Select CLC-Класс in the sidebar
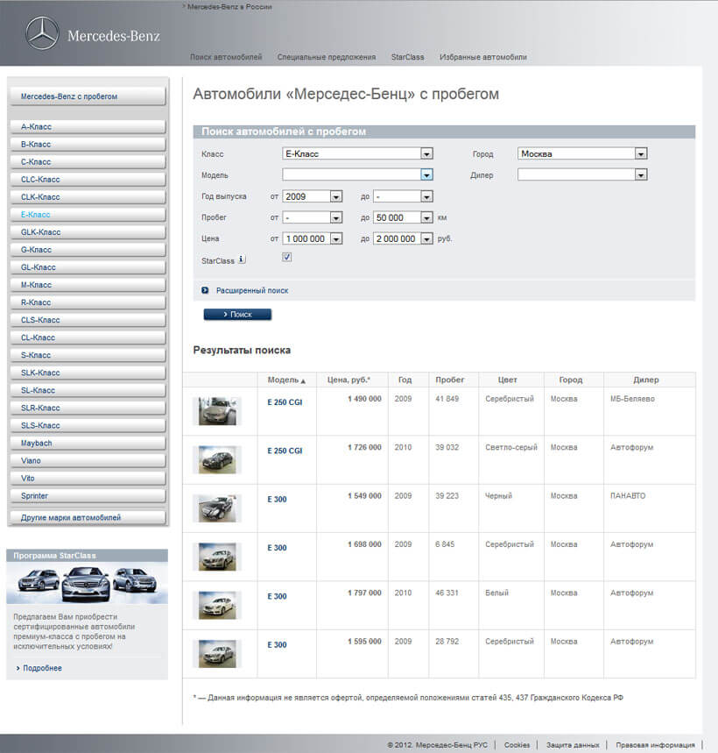 coord(88,180)
